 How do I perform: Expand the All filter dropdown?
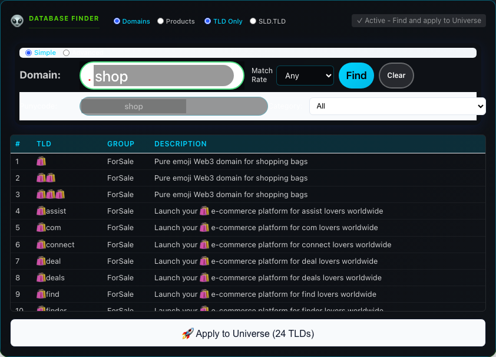(x=397, y=106)
